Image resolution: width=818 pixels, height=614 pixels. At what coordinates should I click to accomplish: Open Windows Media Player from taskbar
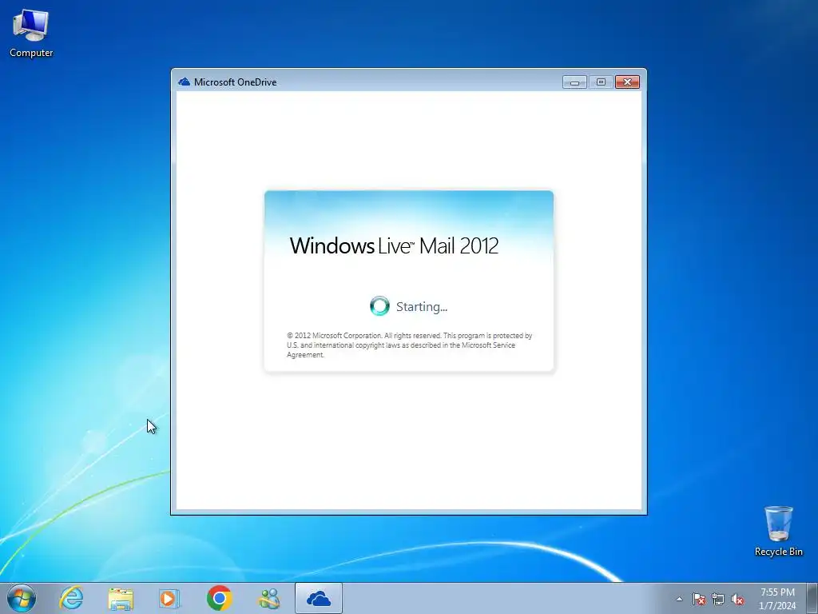(x=169, y=598)
